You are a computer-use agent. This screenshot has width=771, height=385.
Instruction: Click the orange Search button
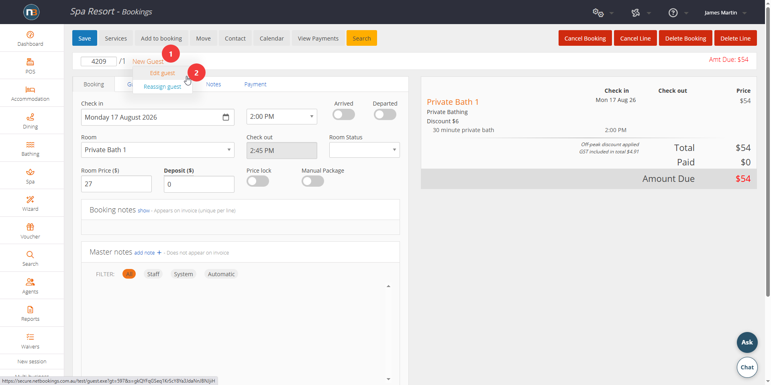tap(361, 38)
